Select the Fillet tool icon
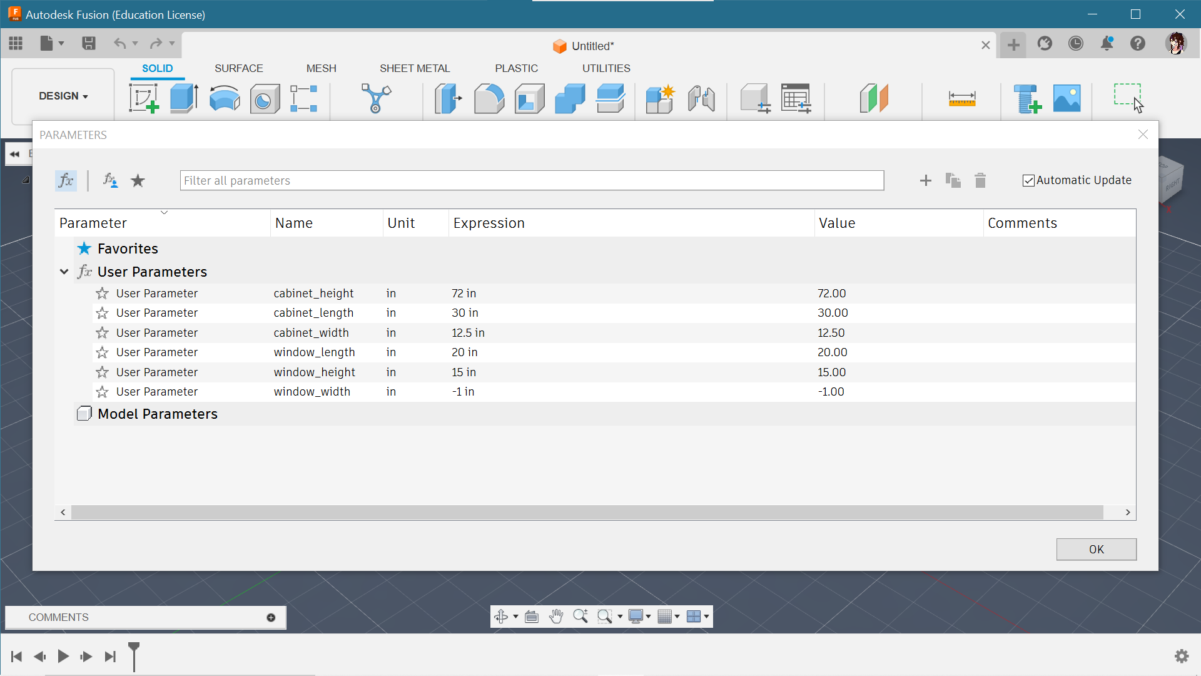Viewport: 1201px width, 676px height. (x=489, y=99)
